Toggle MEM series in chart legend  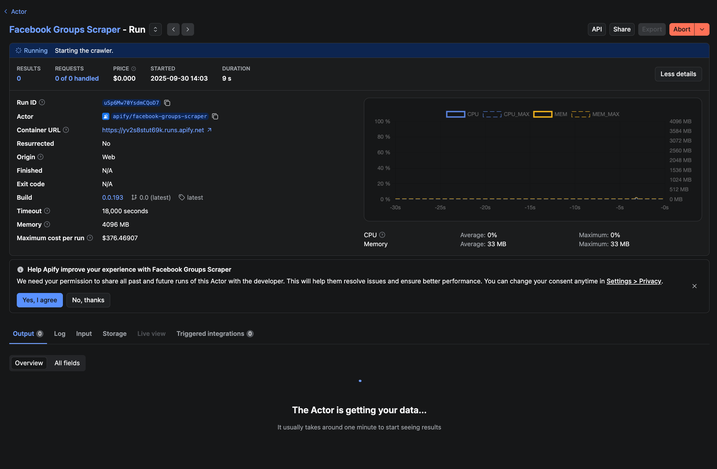pyautogui.click(x=543, y=114)
